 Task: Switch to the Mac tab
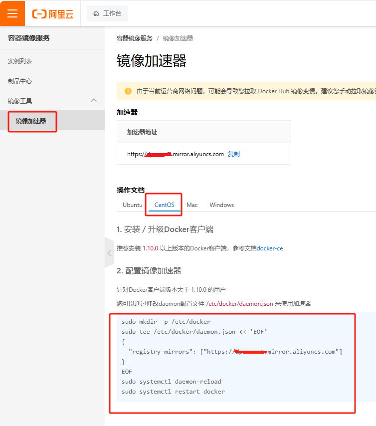(x=192, y=205)
